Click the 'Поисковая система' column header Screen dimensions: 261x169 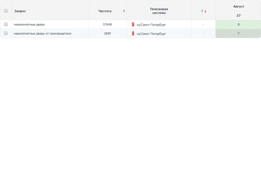click(159, 11)
